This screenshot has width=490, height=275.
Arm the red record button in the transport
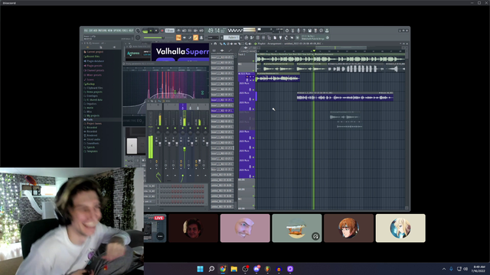pyautogui.click(x=162, y=31)
